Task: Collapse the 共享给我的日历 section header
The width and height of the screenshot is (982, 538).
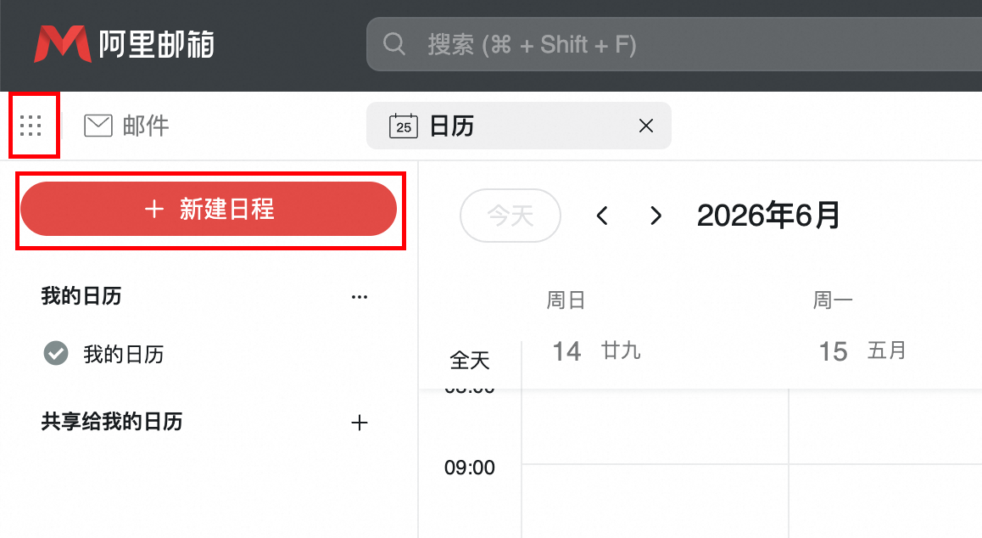Action: click(x=112, y=422)
